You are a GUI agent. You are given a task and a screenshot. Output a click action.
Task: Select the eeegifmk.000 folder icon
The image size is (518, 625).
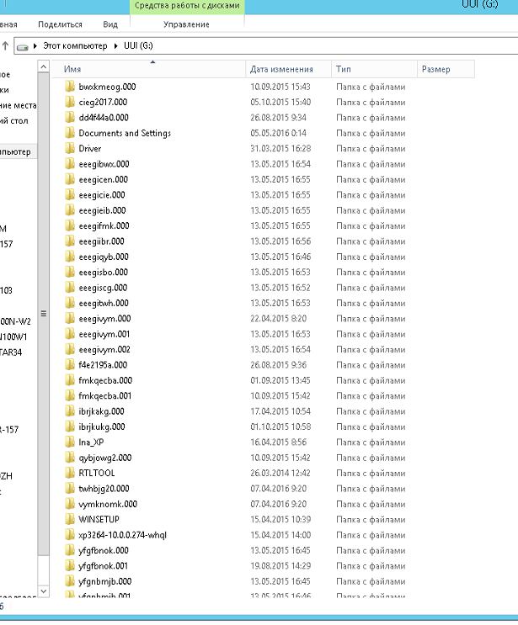coord(70,225)
